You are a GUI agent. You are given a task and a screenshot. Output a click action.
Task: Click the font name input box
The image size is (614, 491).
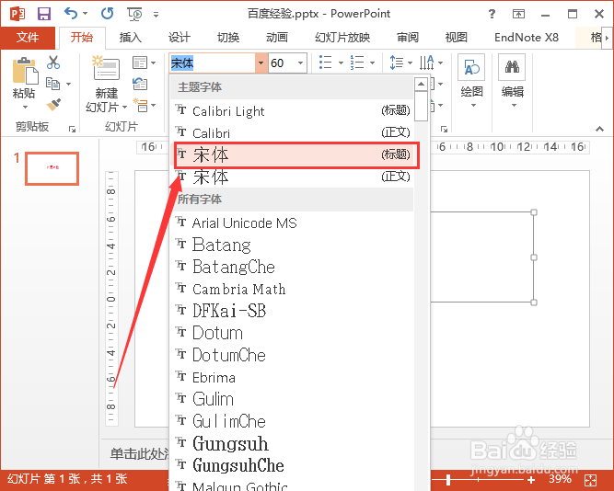(x=212, y=63)
